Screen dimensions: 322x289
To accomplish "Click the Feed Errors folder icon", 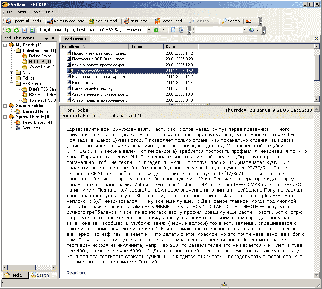I will coord(18,122).
